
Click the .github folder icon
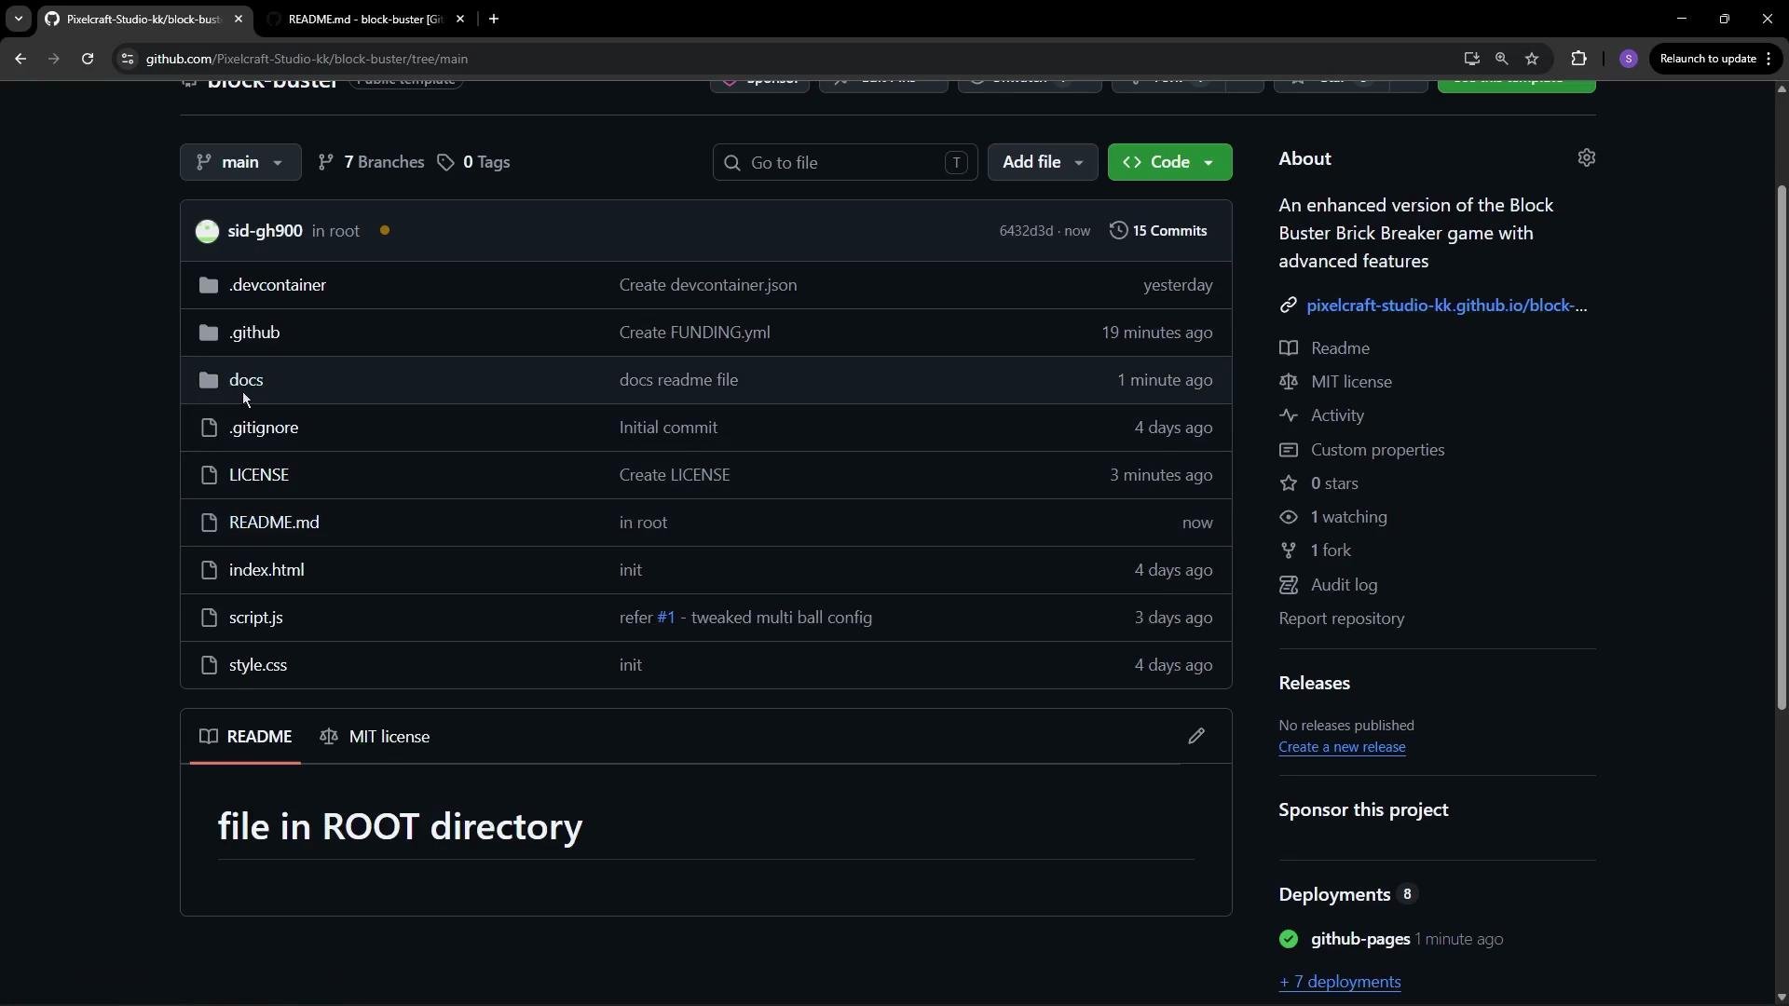click(209, 333)
